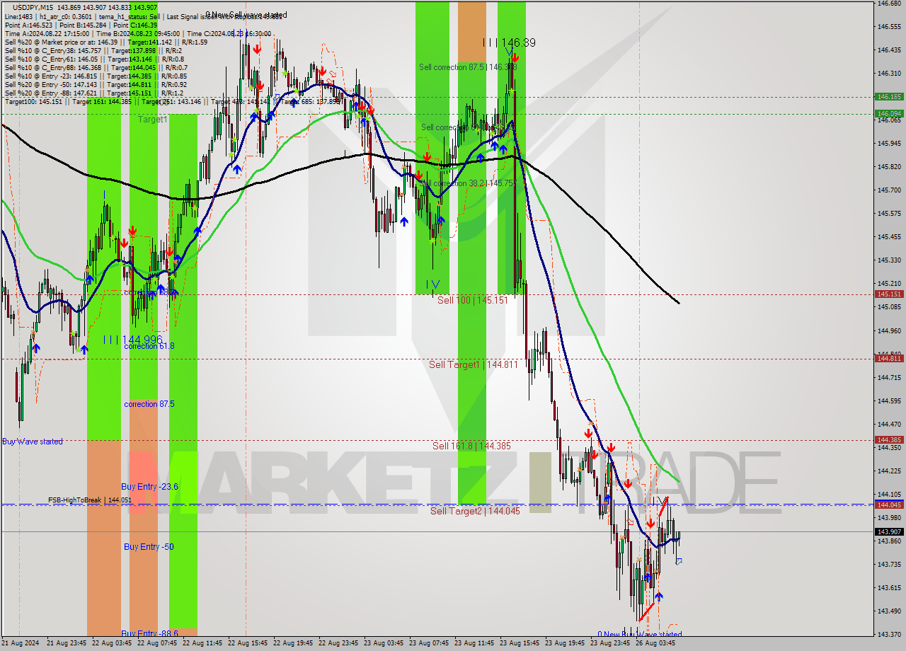Click the 145.330 price scale value
Image resolution: width=906 pixels, height=651 pixels.
[888, 260]
